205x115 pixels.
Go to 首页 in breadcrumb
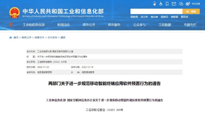16,38
